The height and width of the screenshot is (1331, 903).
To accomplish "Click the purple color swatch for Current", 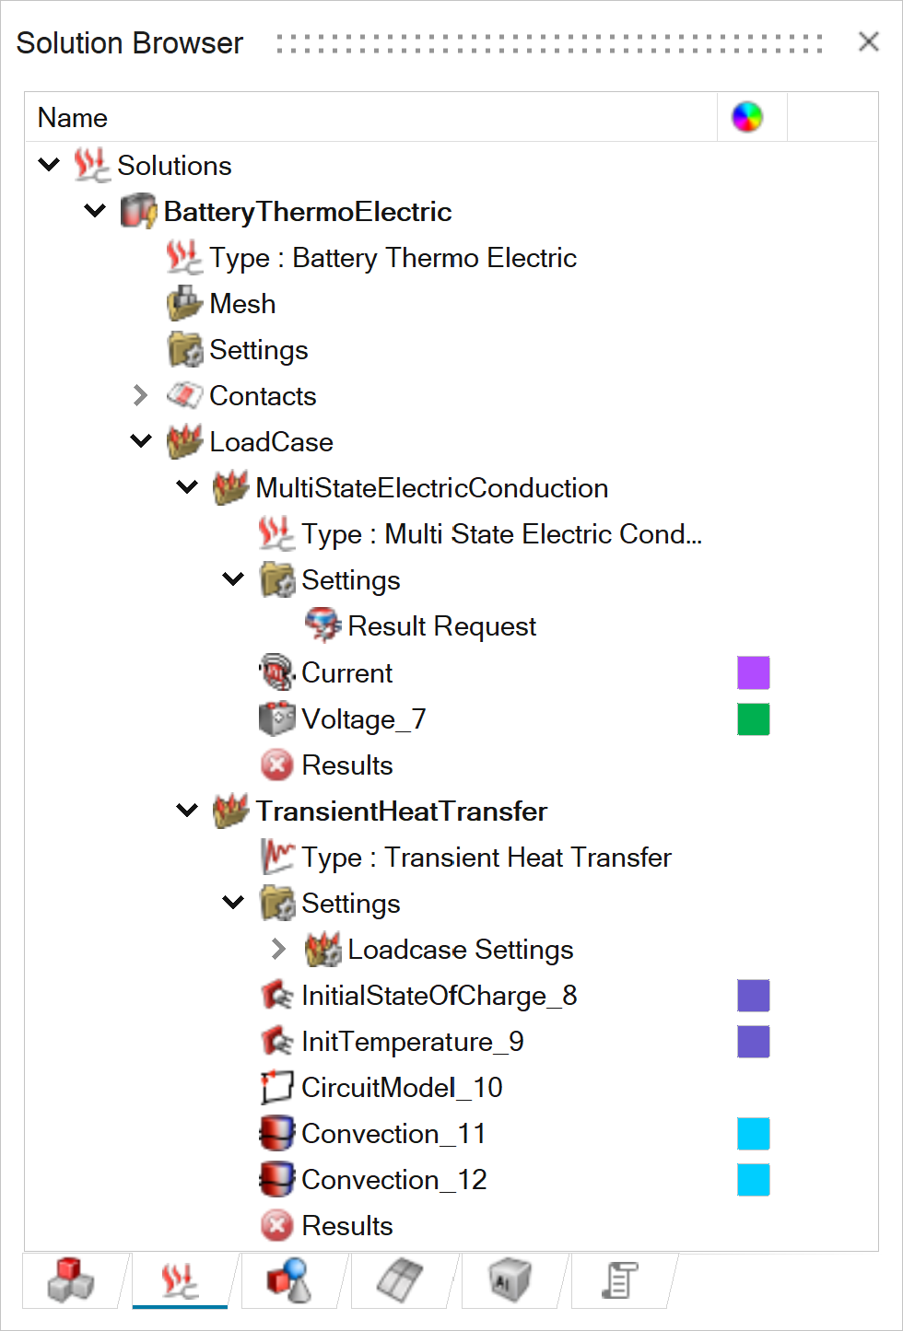I will tap(753, 672).
